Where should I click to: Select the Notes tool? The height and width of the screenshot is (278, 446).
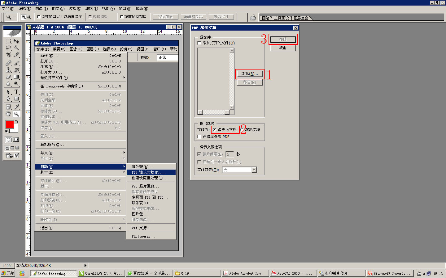(8, 107)
